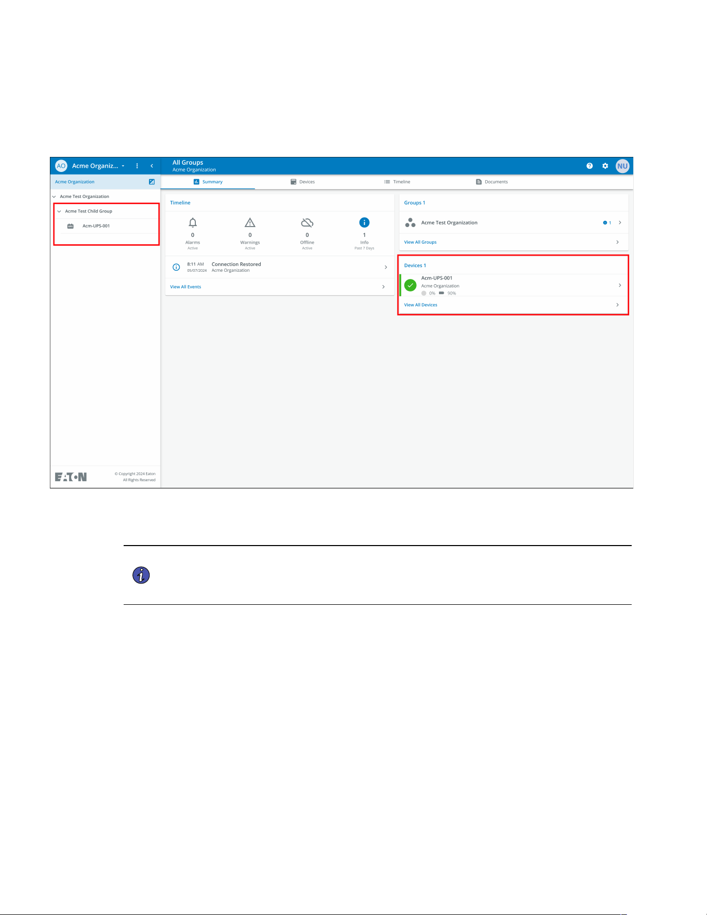The height and width of the screenshot is (915, 707).
Task: Click the Offline cloud icon
Action: pyautogui.click(x=307, y=223)
